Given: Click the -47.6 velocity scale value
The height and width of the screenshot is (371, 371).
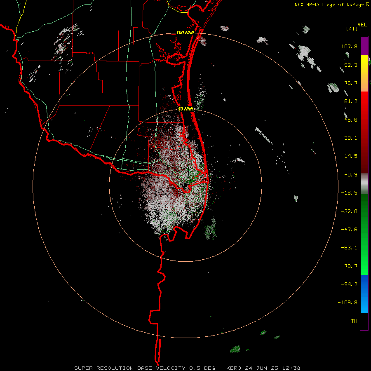Looking at the screenshot, I should (349, 230).
